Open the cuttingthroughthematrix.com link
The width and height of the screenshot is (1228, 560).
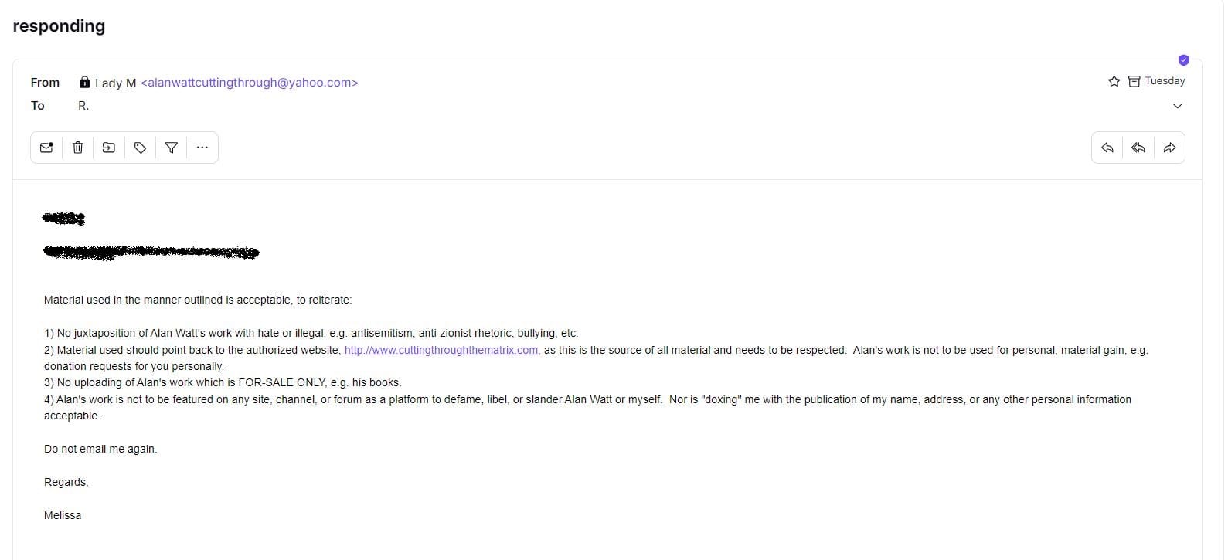pyautogui.click(x=441, y=350)
